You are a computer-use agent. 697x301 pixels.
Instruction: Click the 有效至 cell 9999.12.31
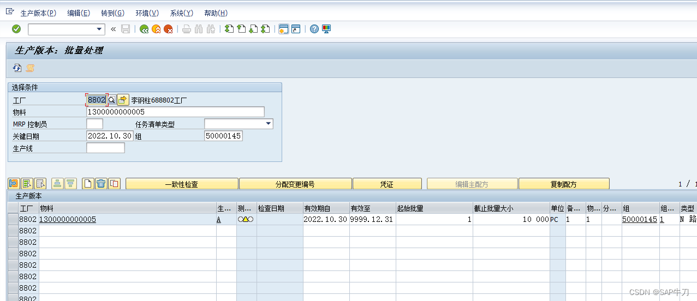tap(372, 219)
